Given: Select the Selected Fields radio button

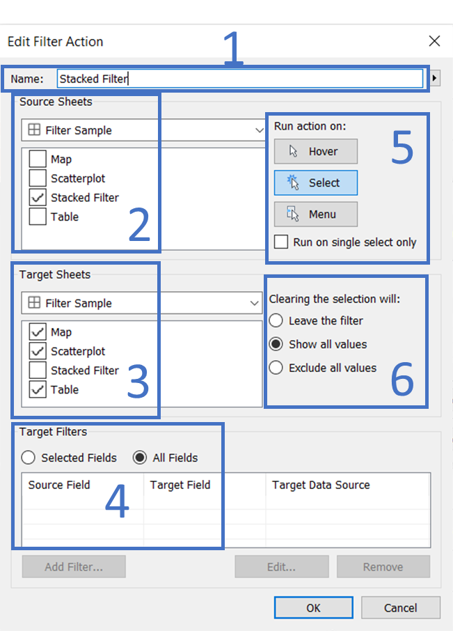Looking at the screenshot, I should 28,458.
